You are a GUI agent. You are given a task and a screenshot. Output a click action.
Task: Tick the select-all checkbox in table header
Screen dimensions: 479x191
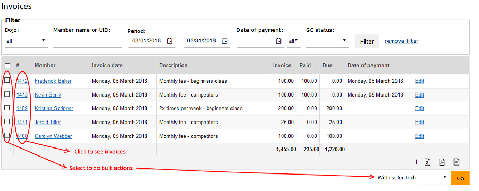7,66
